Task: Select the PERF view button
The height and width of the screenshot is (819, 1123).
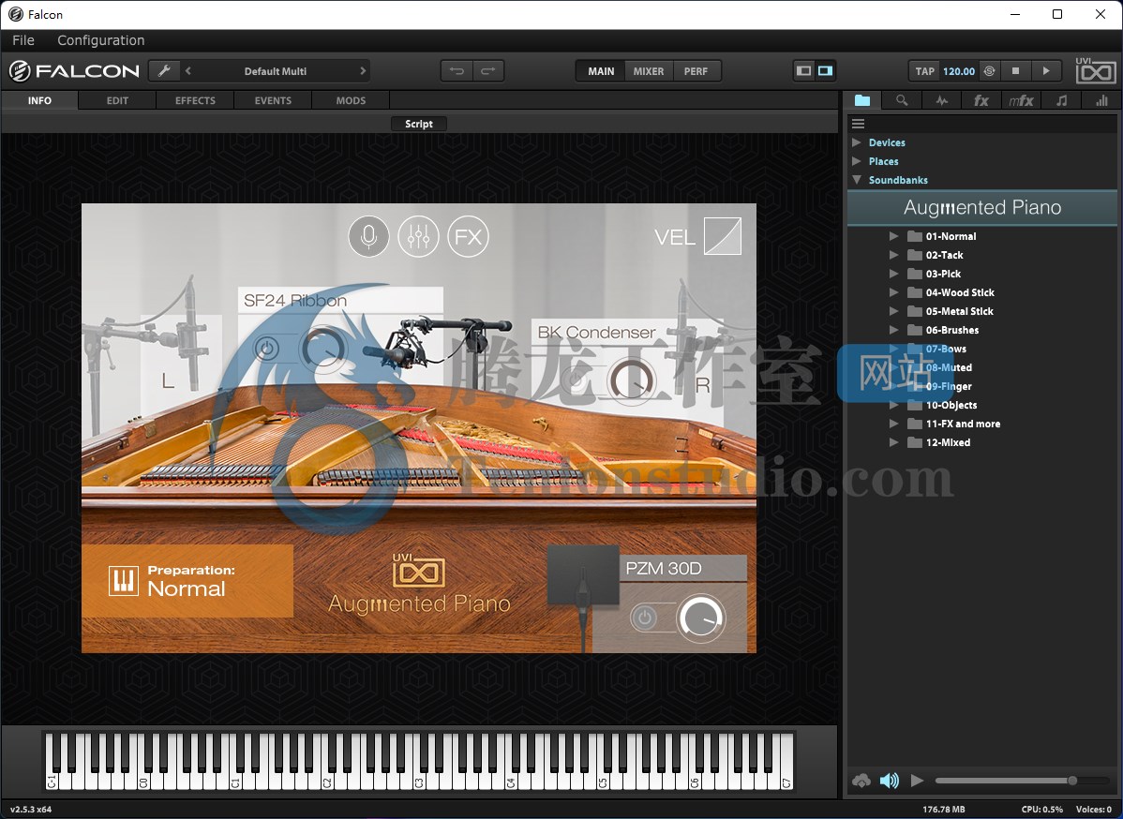Action: pyautogui.click(x=696, y=71)
